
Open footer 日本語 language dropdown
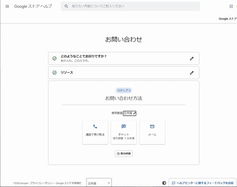point(99,183)
